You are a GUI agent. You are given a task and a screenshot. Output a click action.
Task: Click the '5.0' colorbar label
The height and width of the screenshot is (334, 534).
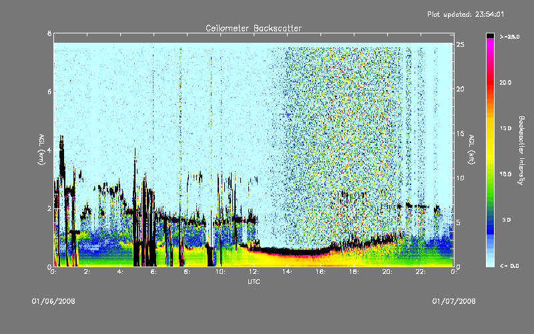coord(507,220)
